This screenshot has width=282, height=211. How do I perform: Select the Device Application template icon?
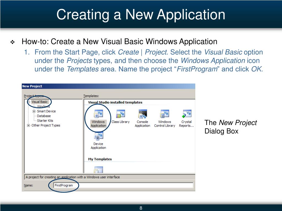[x=98, y=136]
